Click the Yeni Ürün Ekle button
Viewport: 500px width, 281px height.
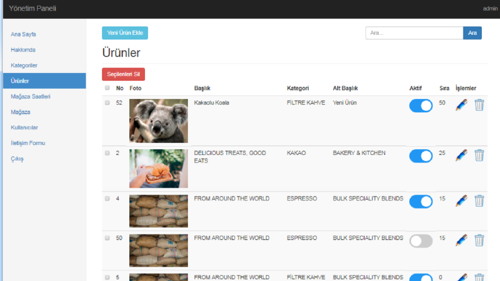[125, 33]
